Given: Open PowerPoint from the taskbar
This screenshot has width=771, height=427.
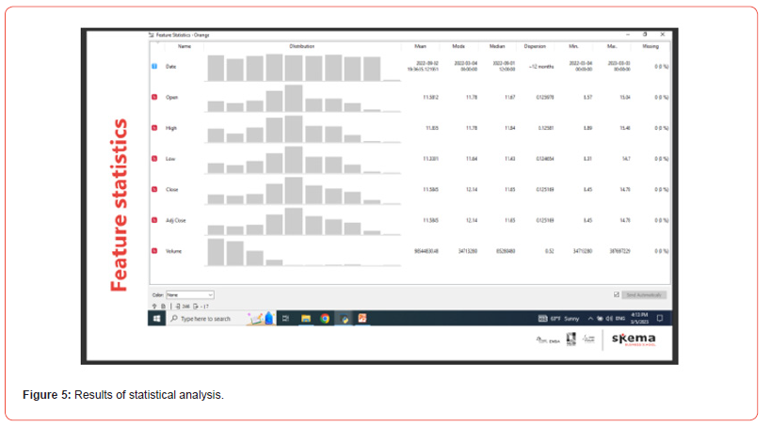Looking at the screenshot, I should (x=362, y=319).
